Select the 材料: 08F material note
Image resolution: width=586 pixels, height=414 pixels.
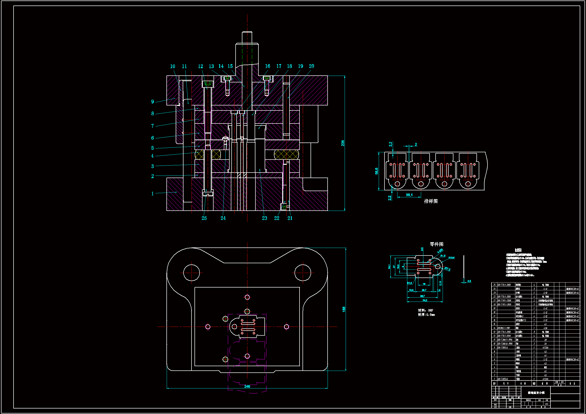click(x=426, y=310)
